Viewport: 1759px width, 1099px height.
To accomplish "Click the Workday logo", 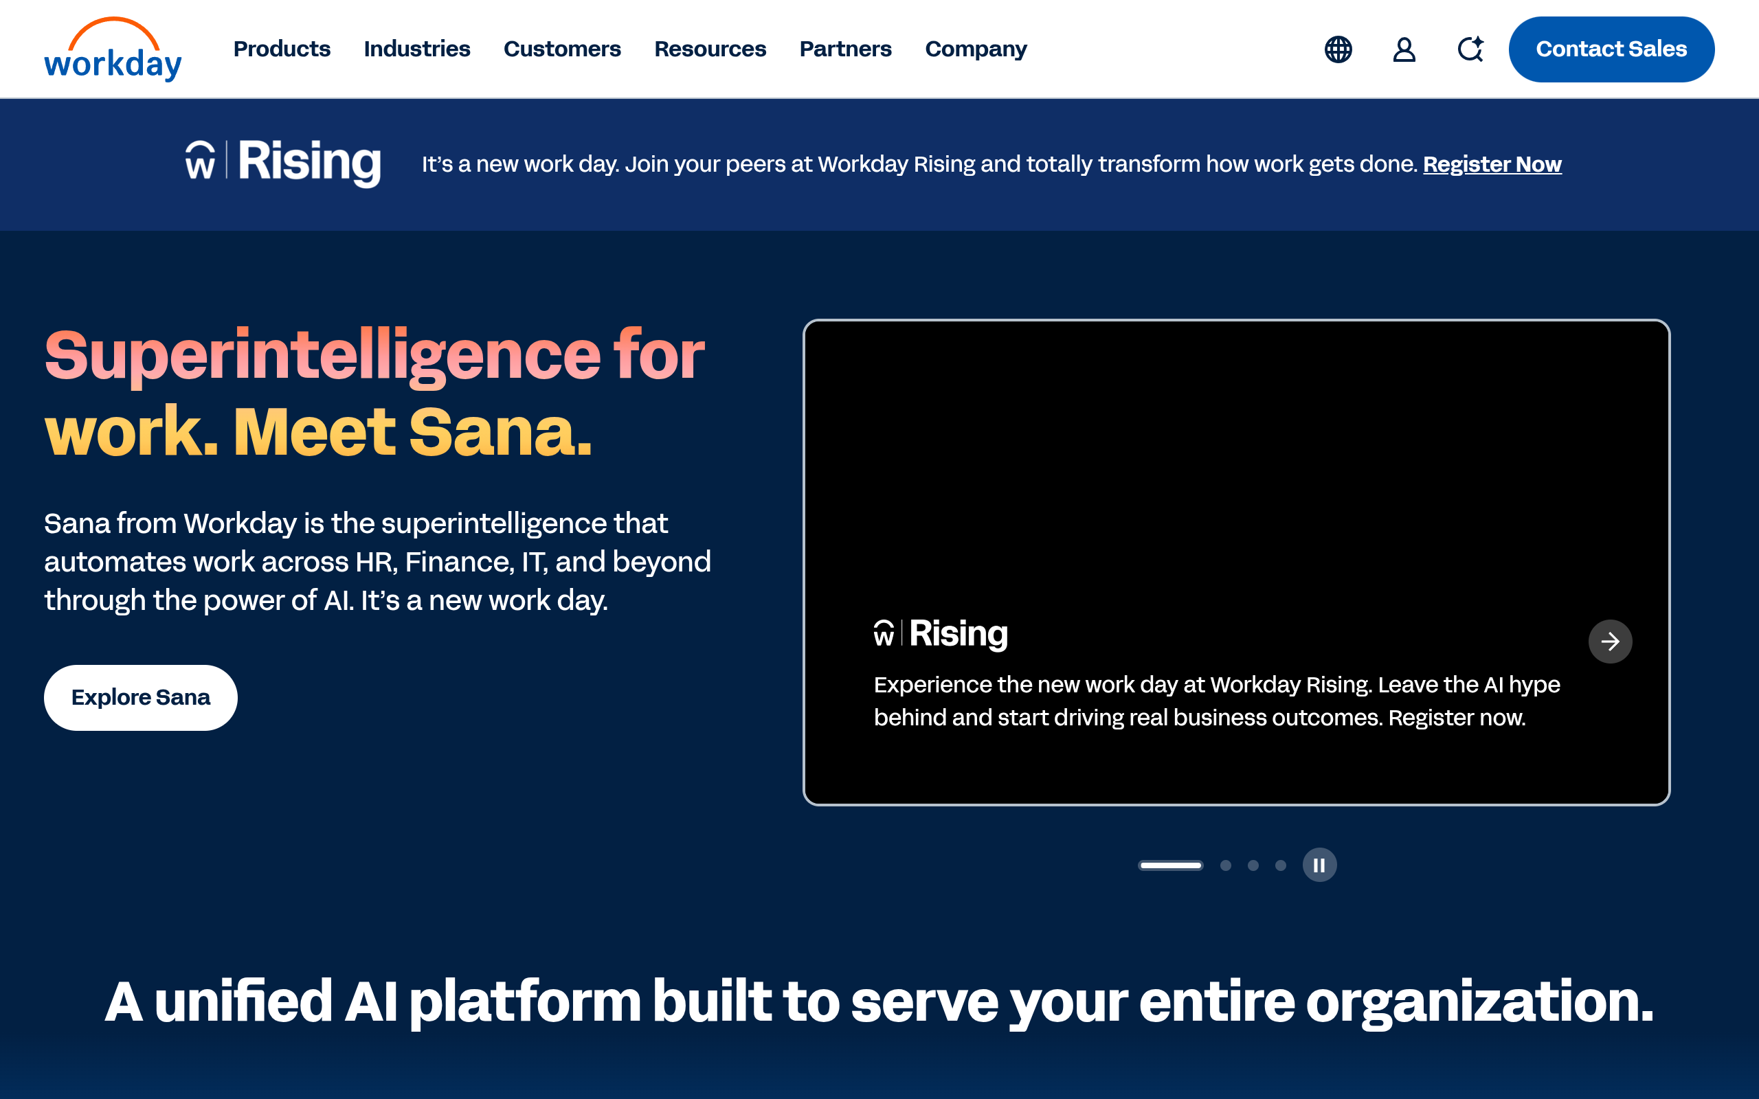I will pos(113,49).
